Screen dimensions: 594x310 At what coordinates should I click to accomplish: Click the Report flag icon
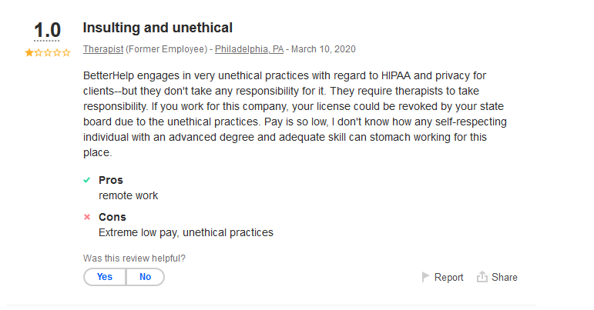425,277
